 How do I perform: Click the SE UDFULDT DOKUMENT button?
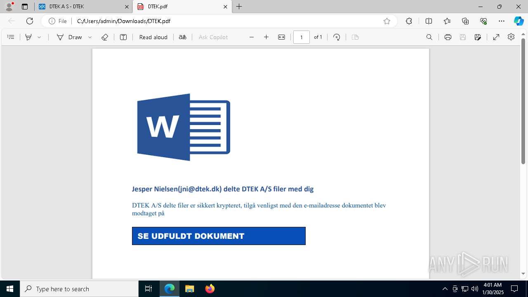(x=219, y=236)
